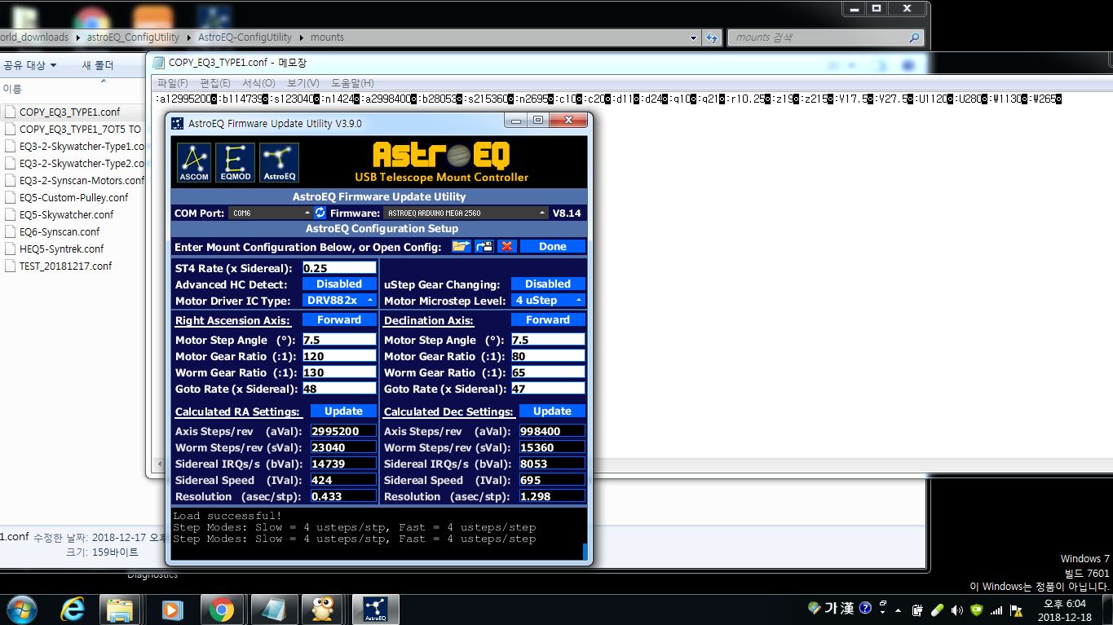Click the RA Worm Gear Ratio field
Viewport: 1113px width, 625px height.
[x=339, y=372]
